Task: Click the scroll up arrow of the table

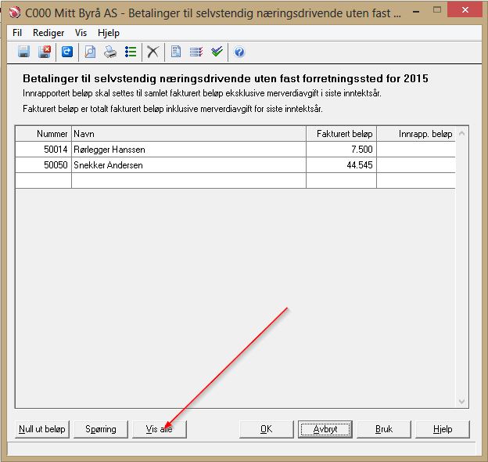Action: pyautogui.click(x=462, y=133)
